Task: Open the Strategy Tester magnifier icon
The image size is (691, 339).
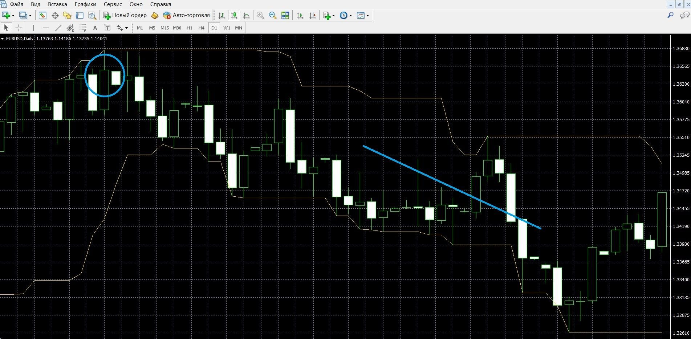Action: coord(92,15)
